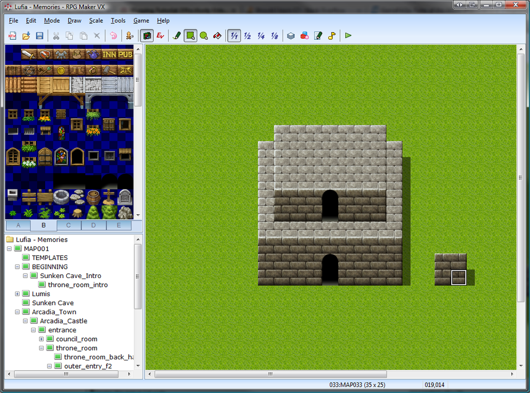Set map scale to 1/2
The width and height of the screenshot is (530, 393).
point(247,36)
